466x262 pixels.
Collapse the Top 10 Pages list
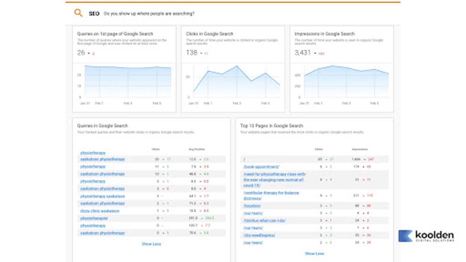314,253
